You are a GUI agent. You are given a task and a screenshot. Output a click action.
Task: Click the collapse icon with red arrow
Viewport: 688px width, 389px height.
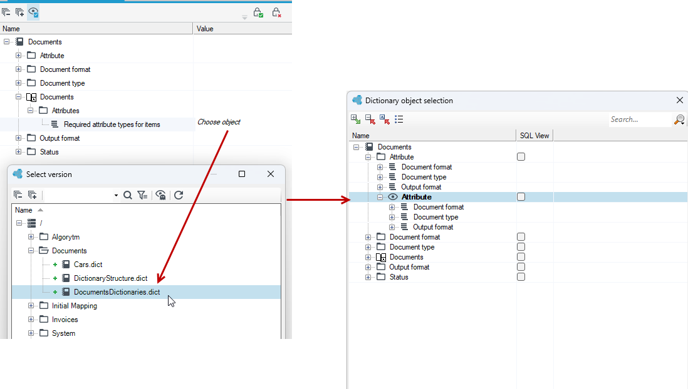point(370,119)
